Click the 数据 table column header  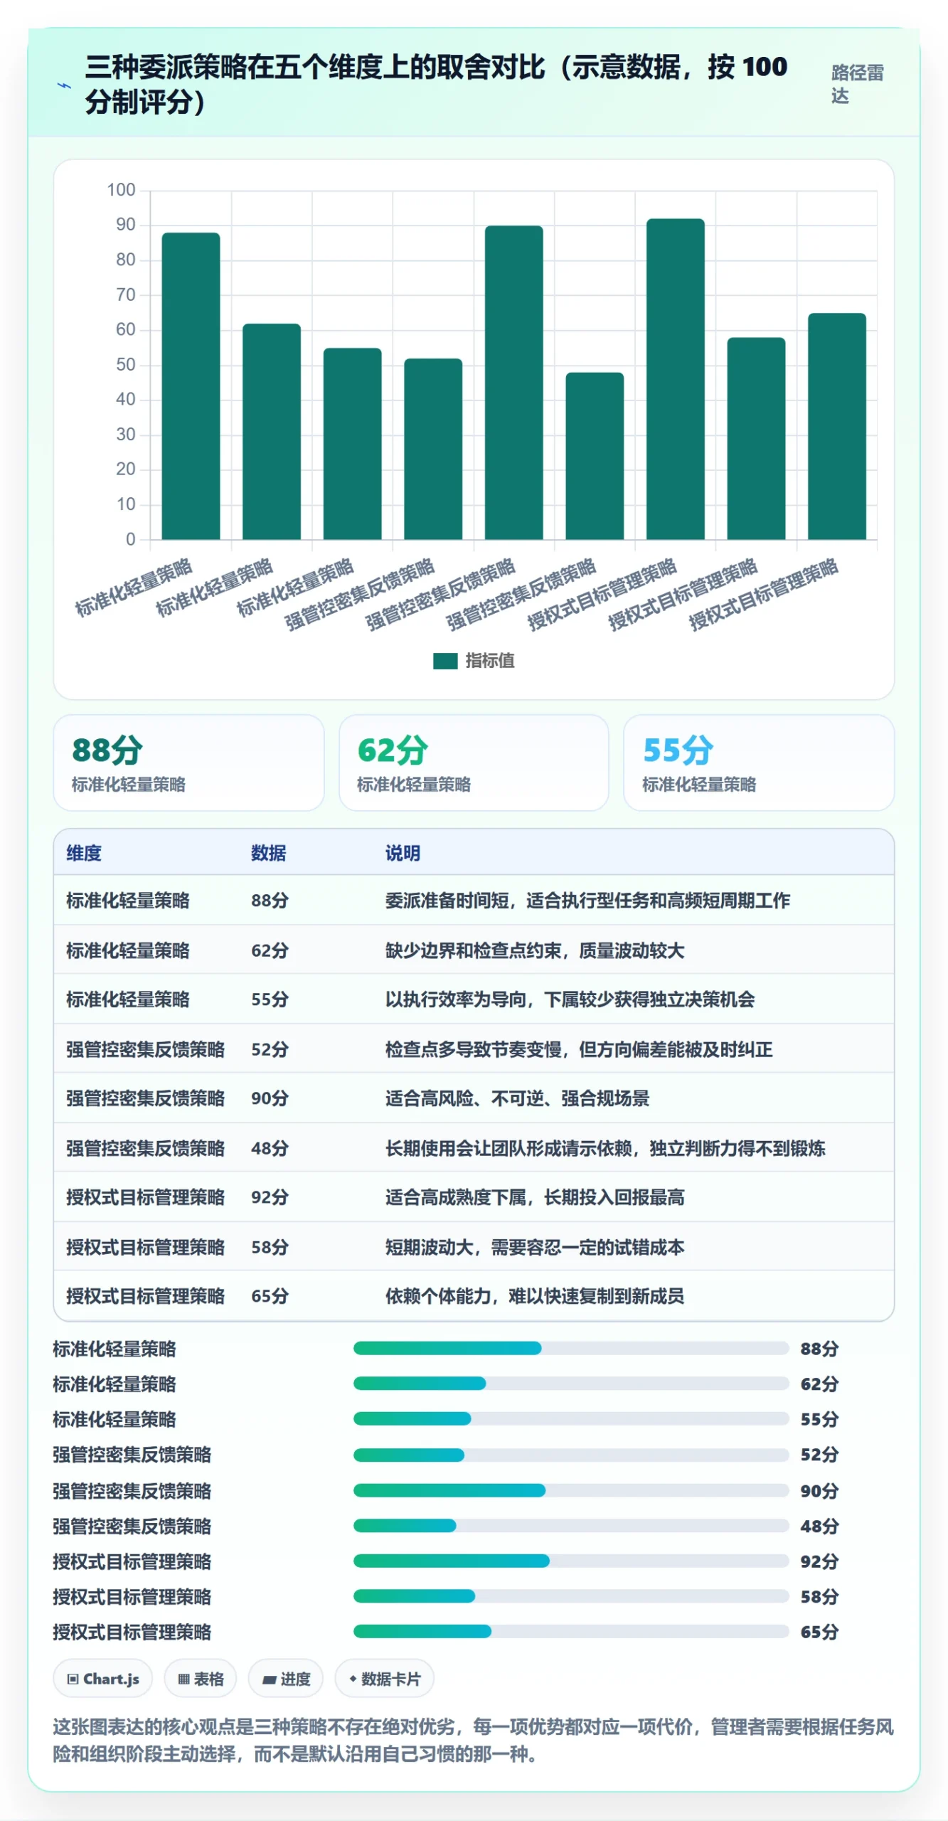point(268,853)
